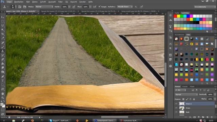
Task: Open the Filter menu
Action: (60, 2)
